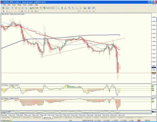Switch to the XAU,M15 chart tab
Screen dimensions: 157x122
113,118
